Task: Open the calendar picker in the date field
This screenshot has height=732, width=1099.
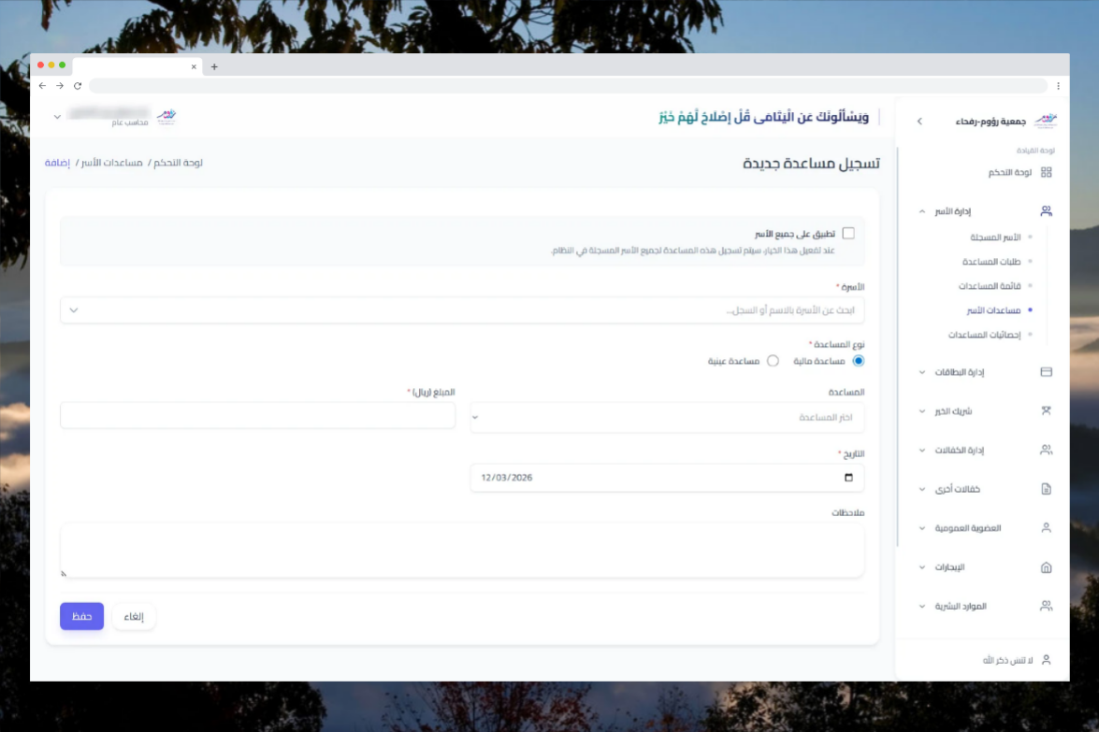Action: click(848, 478)
